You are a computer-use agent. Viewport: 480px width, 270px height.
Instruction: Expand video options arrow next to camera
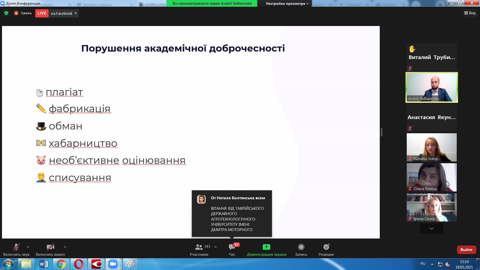(x=65, y=247)
